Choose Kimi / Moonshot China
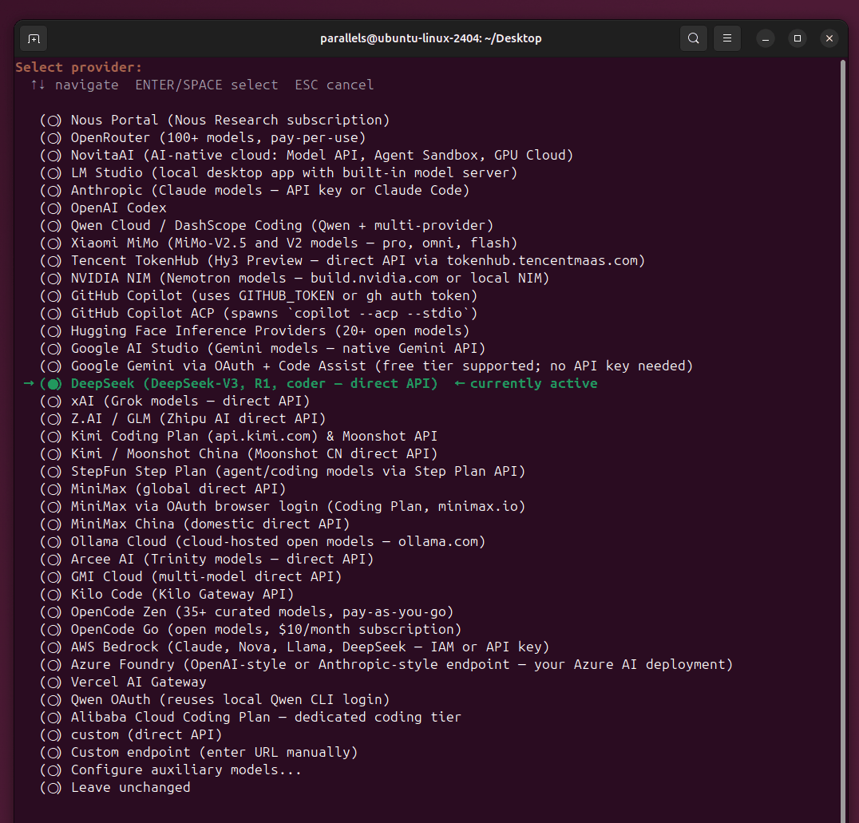859x823 pixels. tap(239, 453)
